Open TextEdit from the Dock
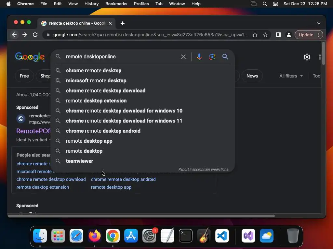This screenshot has height=249, width=333. tap(167, 236)
